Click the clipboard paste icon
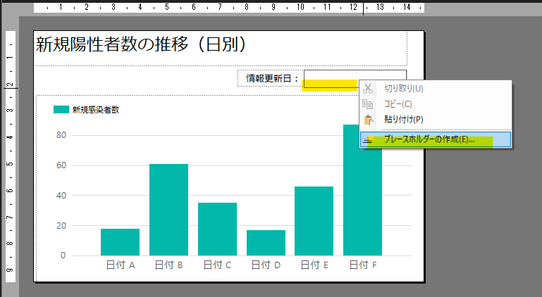The height and width of the screenshot is (297, 542). 367,120
